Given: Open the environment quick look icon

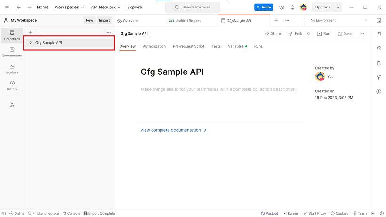Looking at the screenshot, I should (x=378, y=20).
